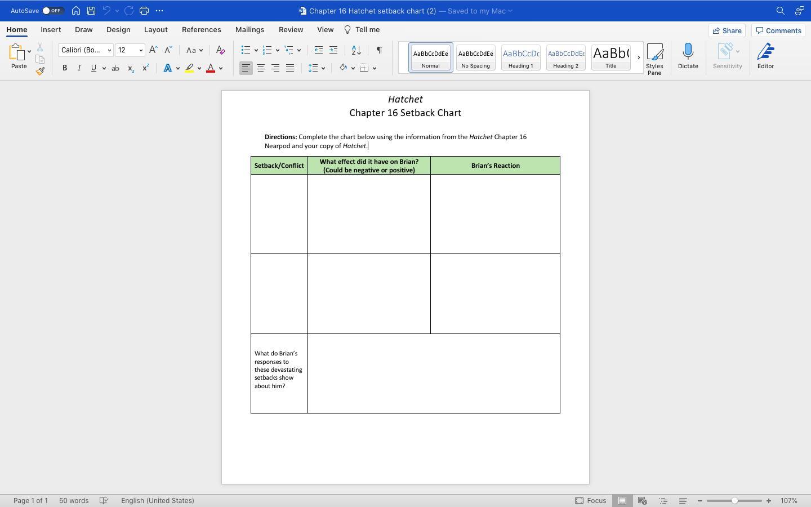The image size is (811, 507).
Task: Justify the paragraph text
Action: (290, 68)
